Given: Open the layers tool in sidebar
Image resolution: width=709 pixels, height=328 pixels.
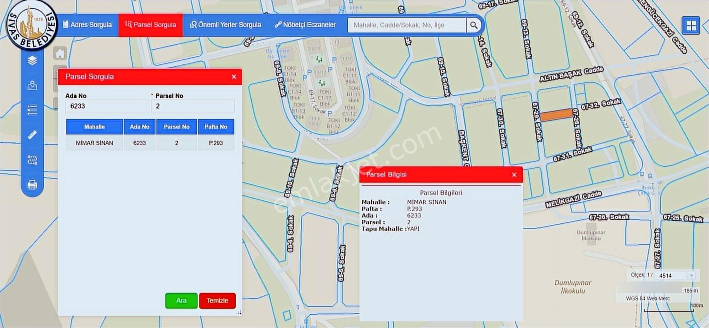Looking at the screenshot, I should coord(32,61).
